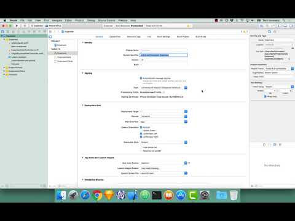Open Xcode icon in the Dock

point(133,195)
